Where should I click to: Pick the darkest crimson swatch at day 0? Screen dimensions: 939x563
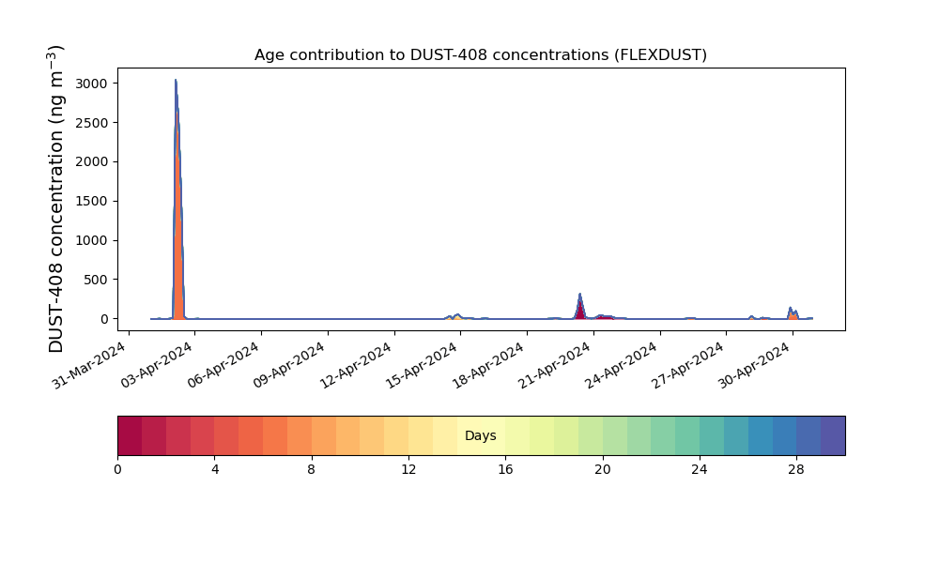click(130, 435)
